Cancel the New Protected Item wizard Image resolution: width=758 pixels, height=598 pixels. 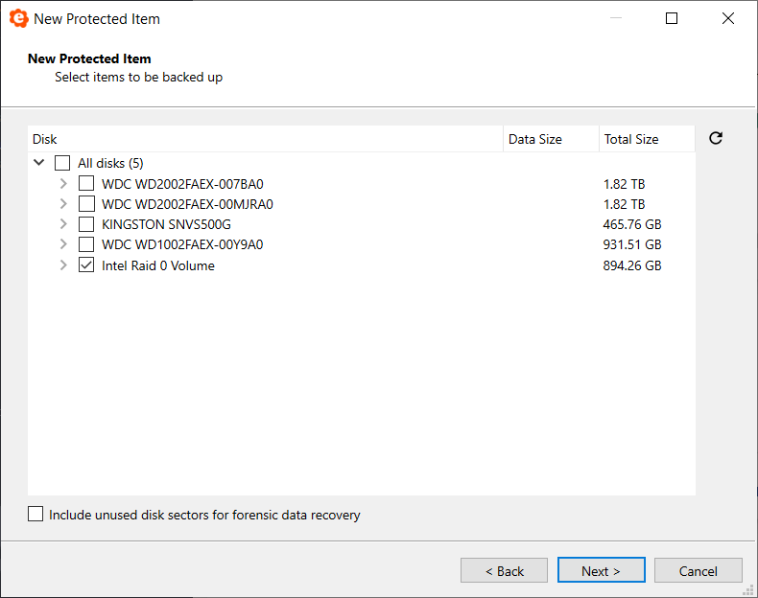[699, 571]
